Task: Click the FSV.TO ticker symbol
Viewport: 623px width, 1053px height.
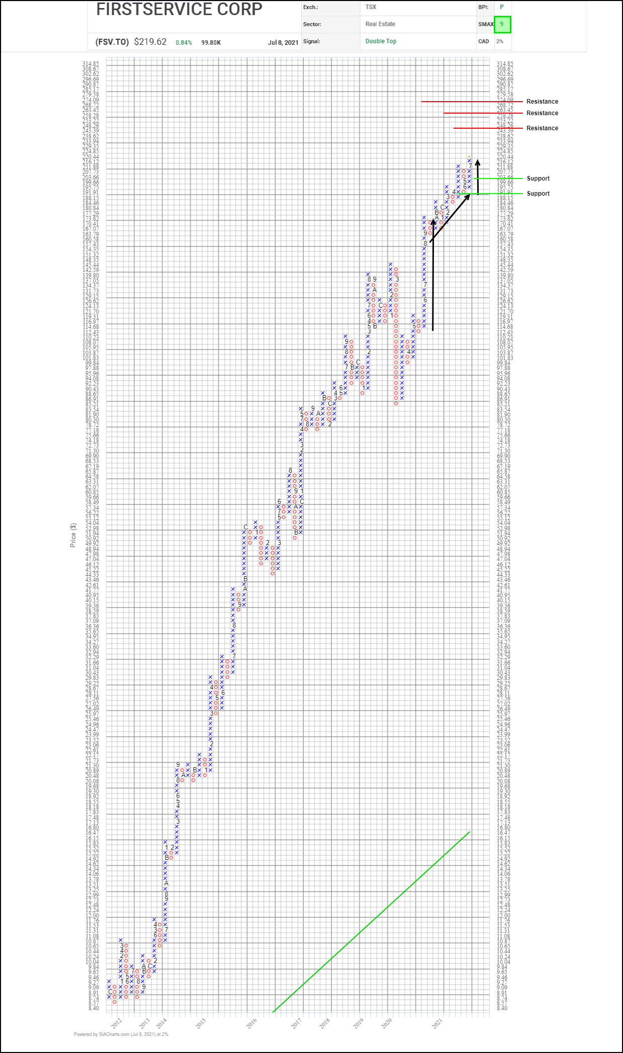Action: 112,42
